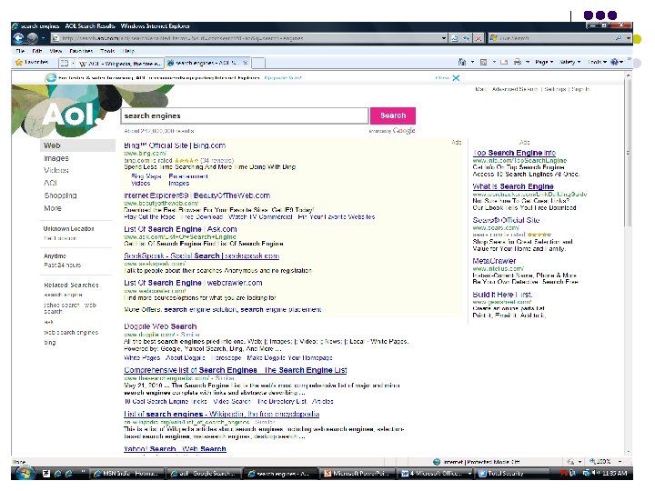This screenshot has width=655, height=491.
Task: Open MetaCrawler ad link
Action: (494, 261)
